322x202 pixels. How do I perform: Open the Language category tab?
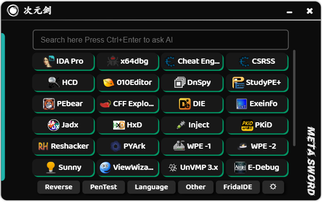152,187
